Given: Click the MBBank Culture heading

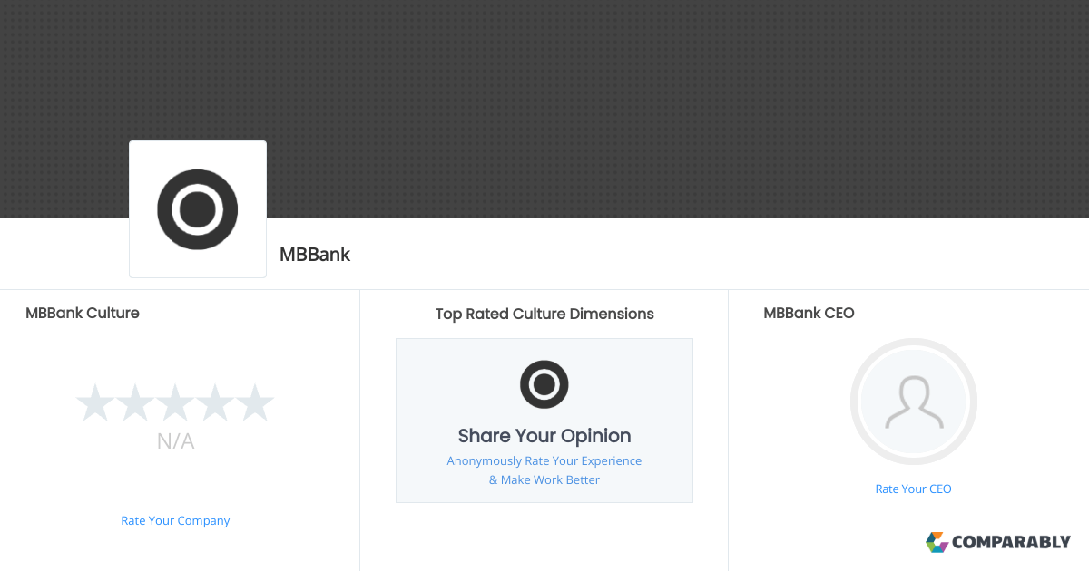Looking at the screenshot, I should [83, 314].
